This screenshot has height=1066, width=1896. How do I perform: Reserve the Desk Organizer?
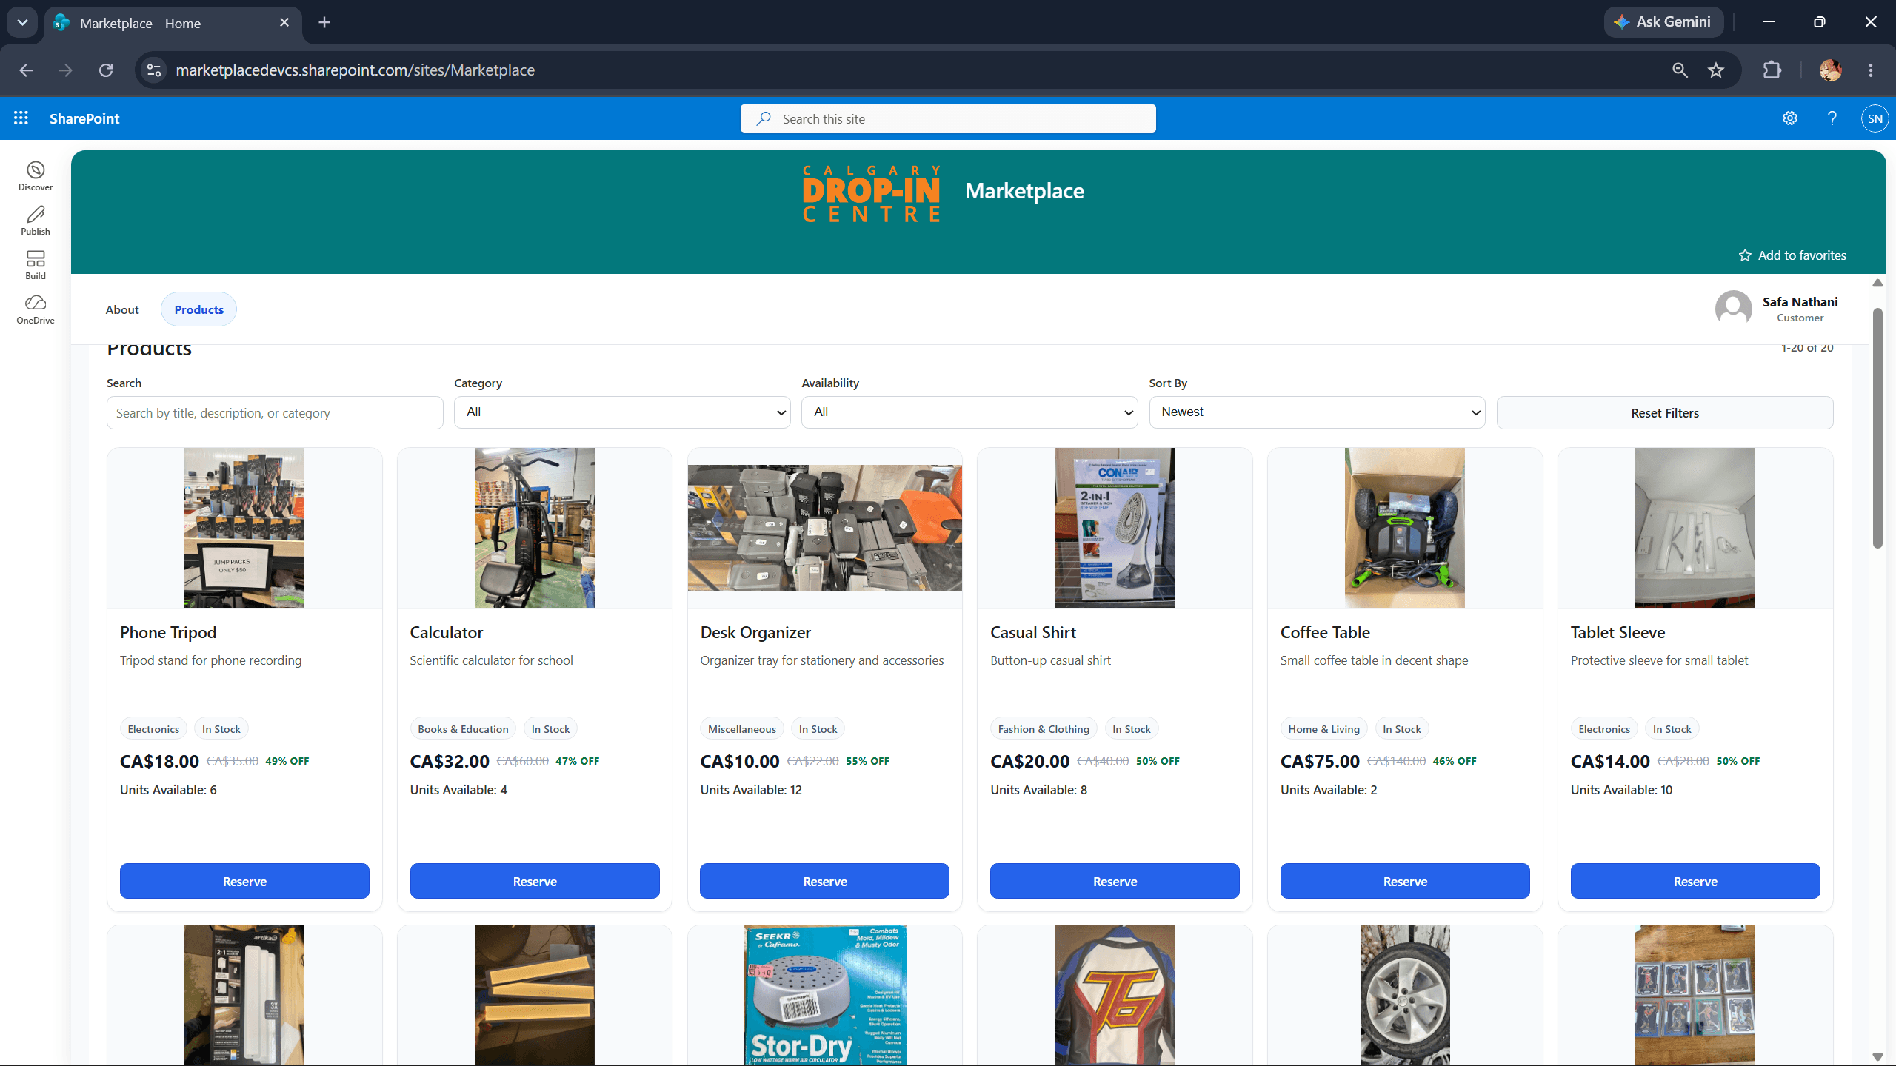tap(824, 881)
